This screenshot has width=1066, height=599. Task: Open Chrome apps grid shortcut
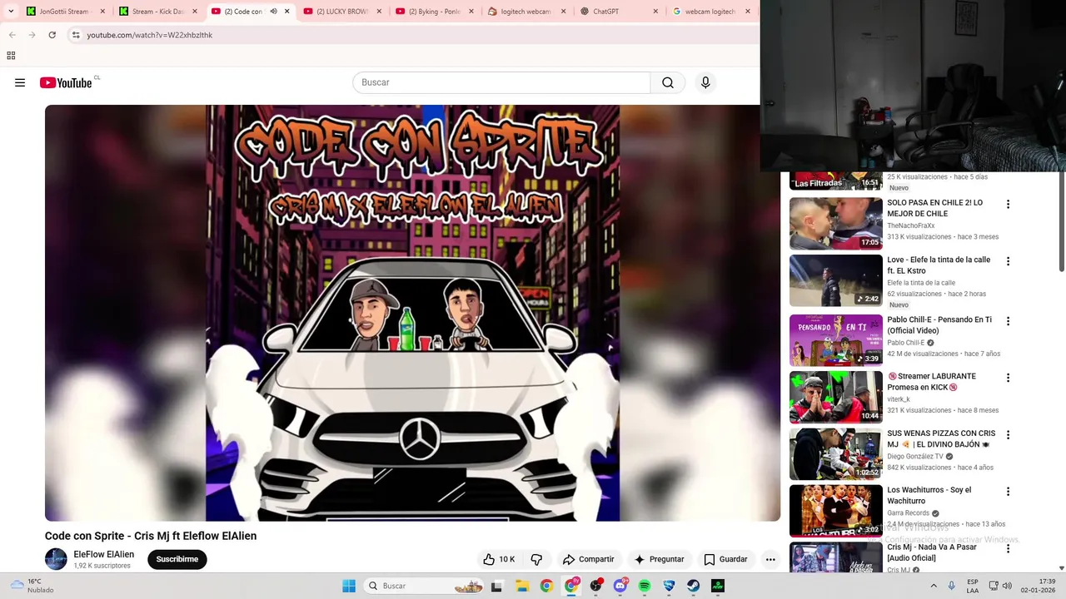[11, 56]
